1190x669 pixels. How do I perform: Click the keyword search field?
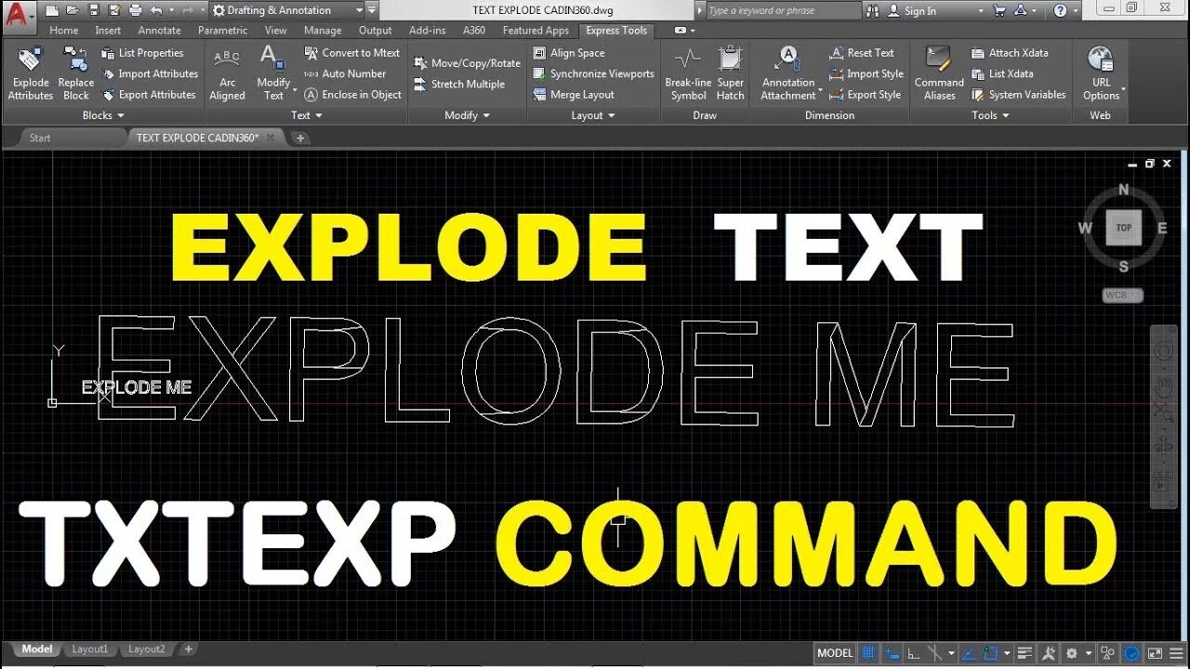pos(783,11)
